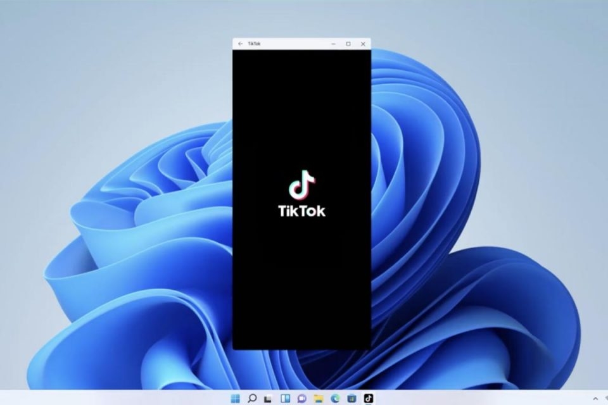Open Microsoft Store from the taskbar
This screenshot has height=405, width=608.
point(351,398)
